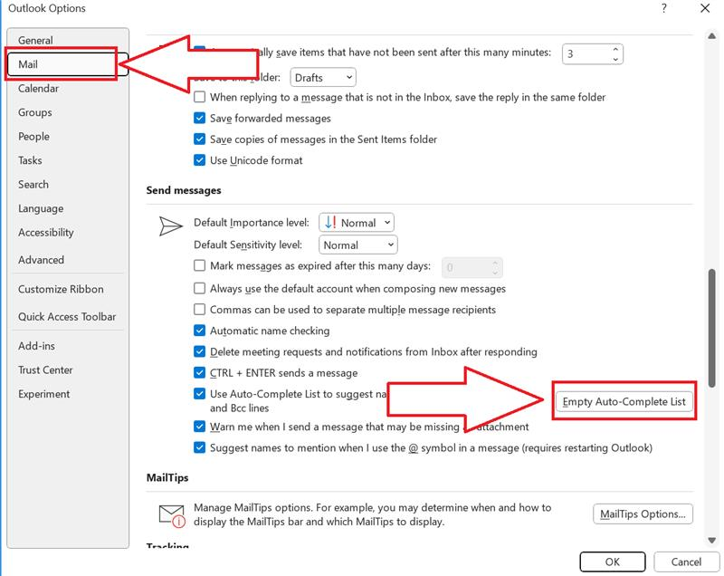Open the Experiment category
Viewport: 724px width, 576px height.
tap(43, 394)
